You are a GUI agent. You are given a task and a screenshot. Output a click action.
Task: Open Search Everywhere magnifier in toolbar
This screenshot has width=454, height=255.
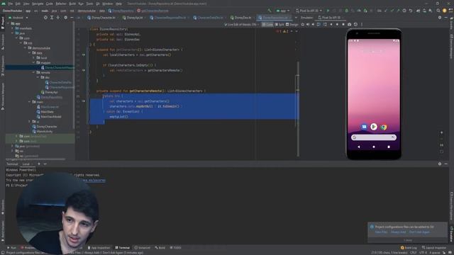pyautogui.click(x=438, y=11)
